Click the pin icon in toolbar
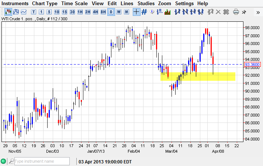The image size is (263, 166). (x=244, y=12)
